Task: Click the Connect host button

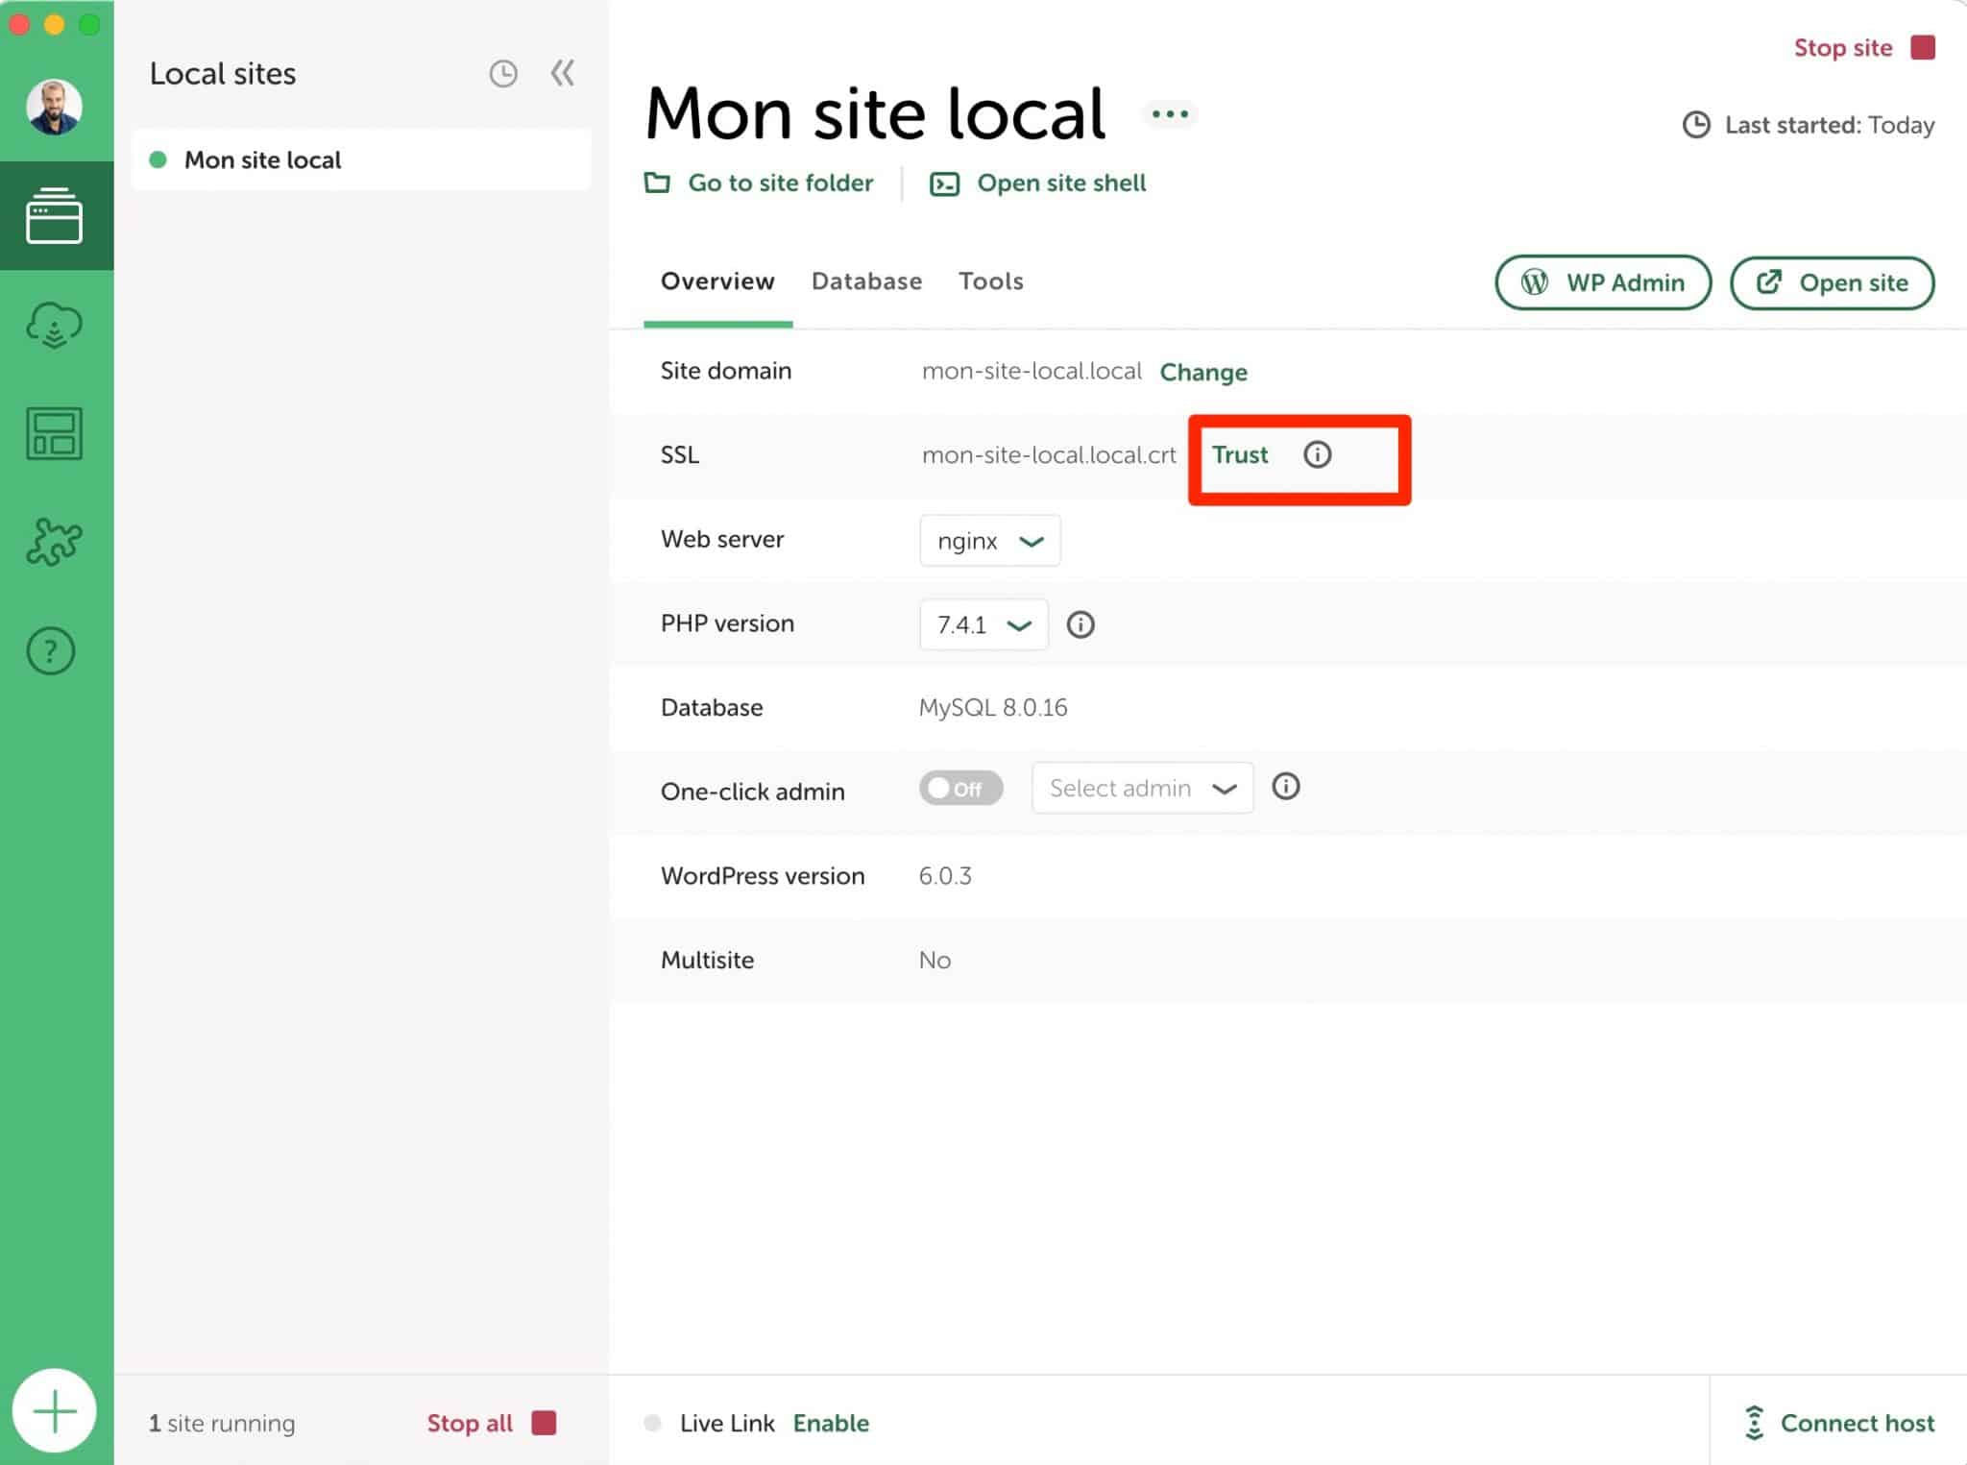Action: click(x=1838, y=1423)
